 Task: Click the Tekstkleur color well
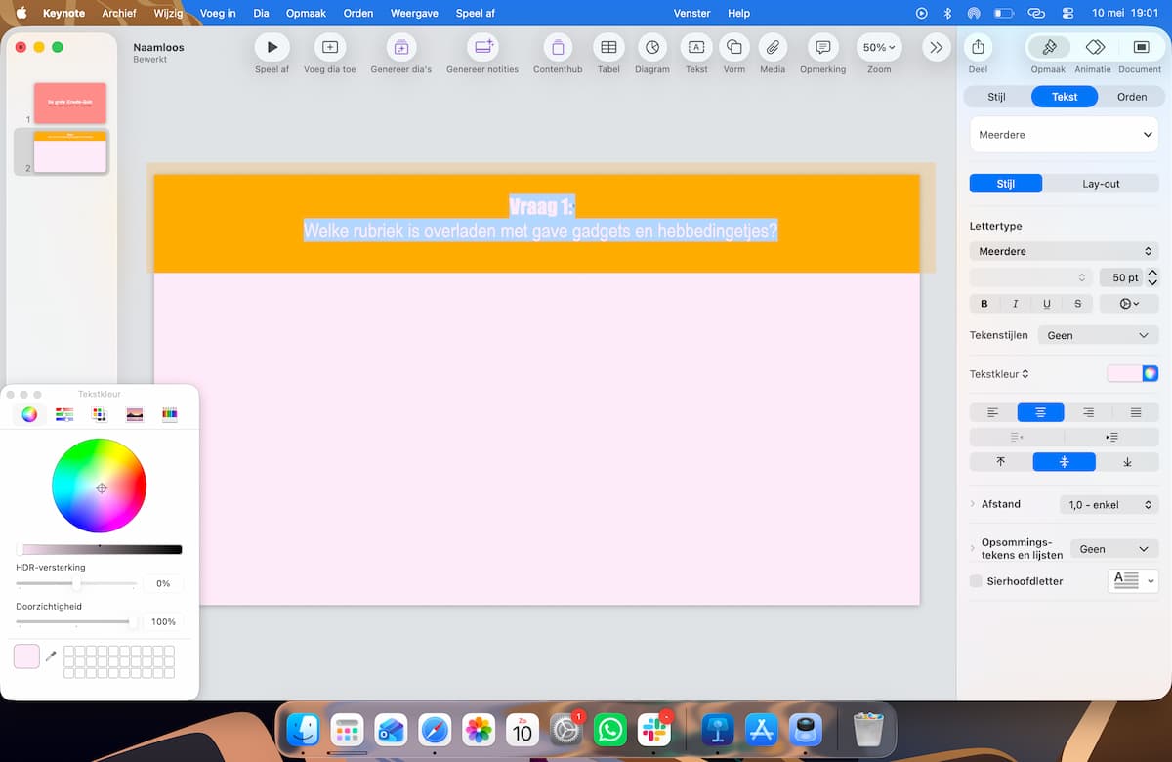coord(1124,373)
